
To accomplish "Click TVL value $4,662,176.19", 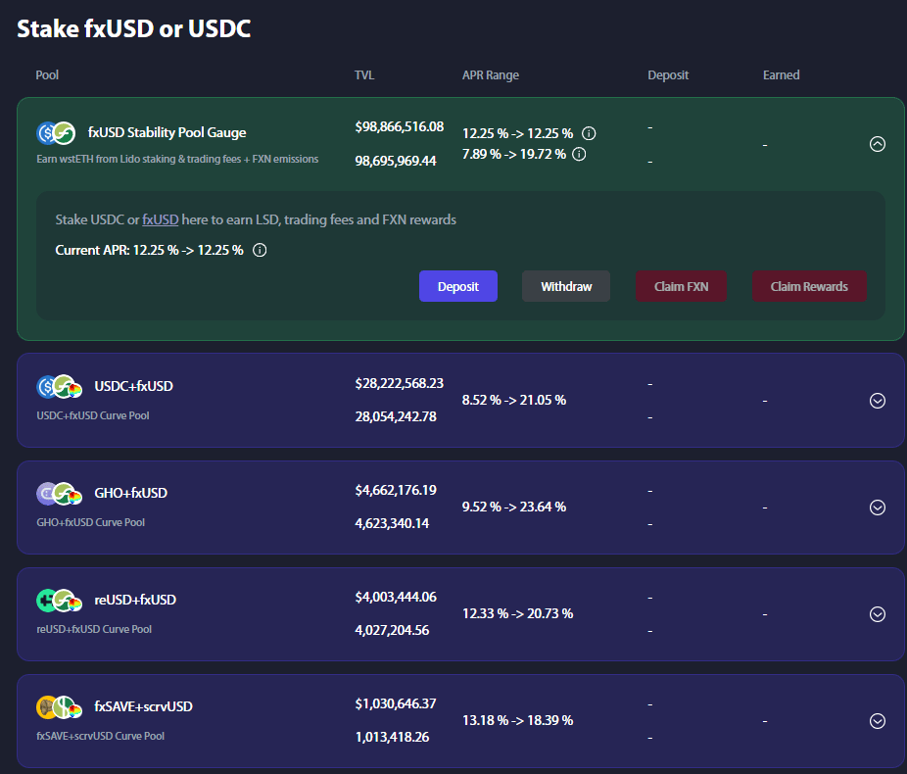I will coord(396,491).
